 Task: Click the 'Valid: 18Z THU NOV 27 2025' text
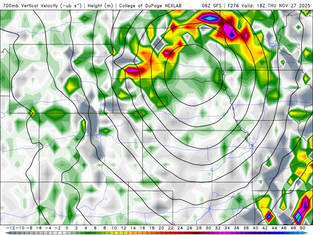coord(276,5)
